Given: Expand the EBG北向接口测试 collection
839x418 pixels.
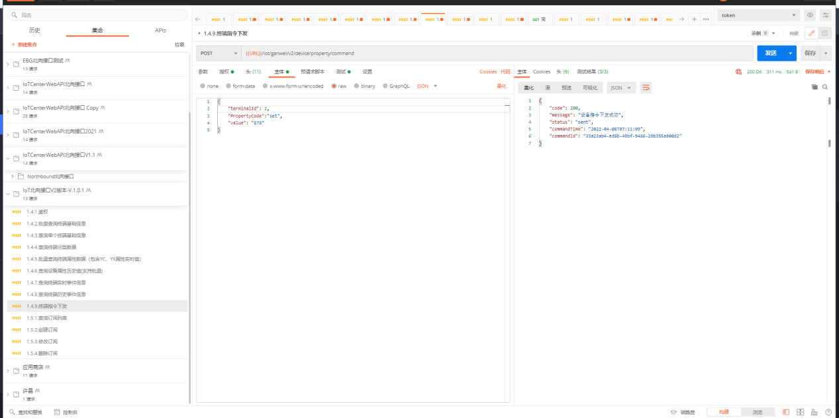Looking at the screenshot, I should pos(8,63).
